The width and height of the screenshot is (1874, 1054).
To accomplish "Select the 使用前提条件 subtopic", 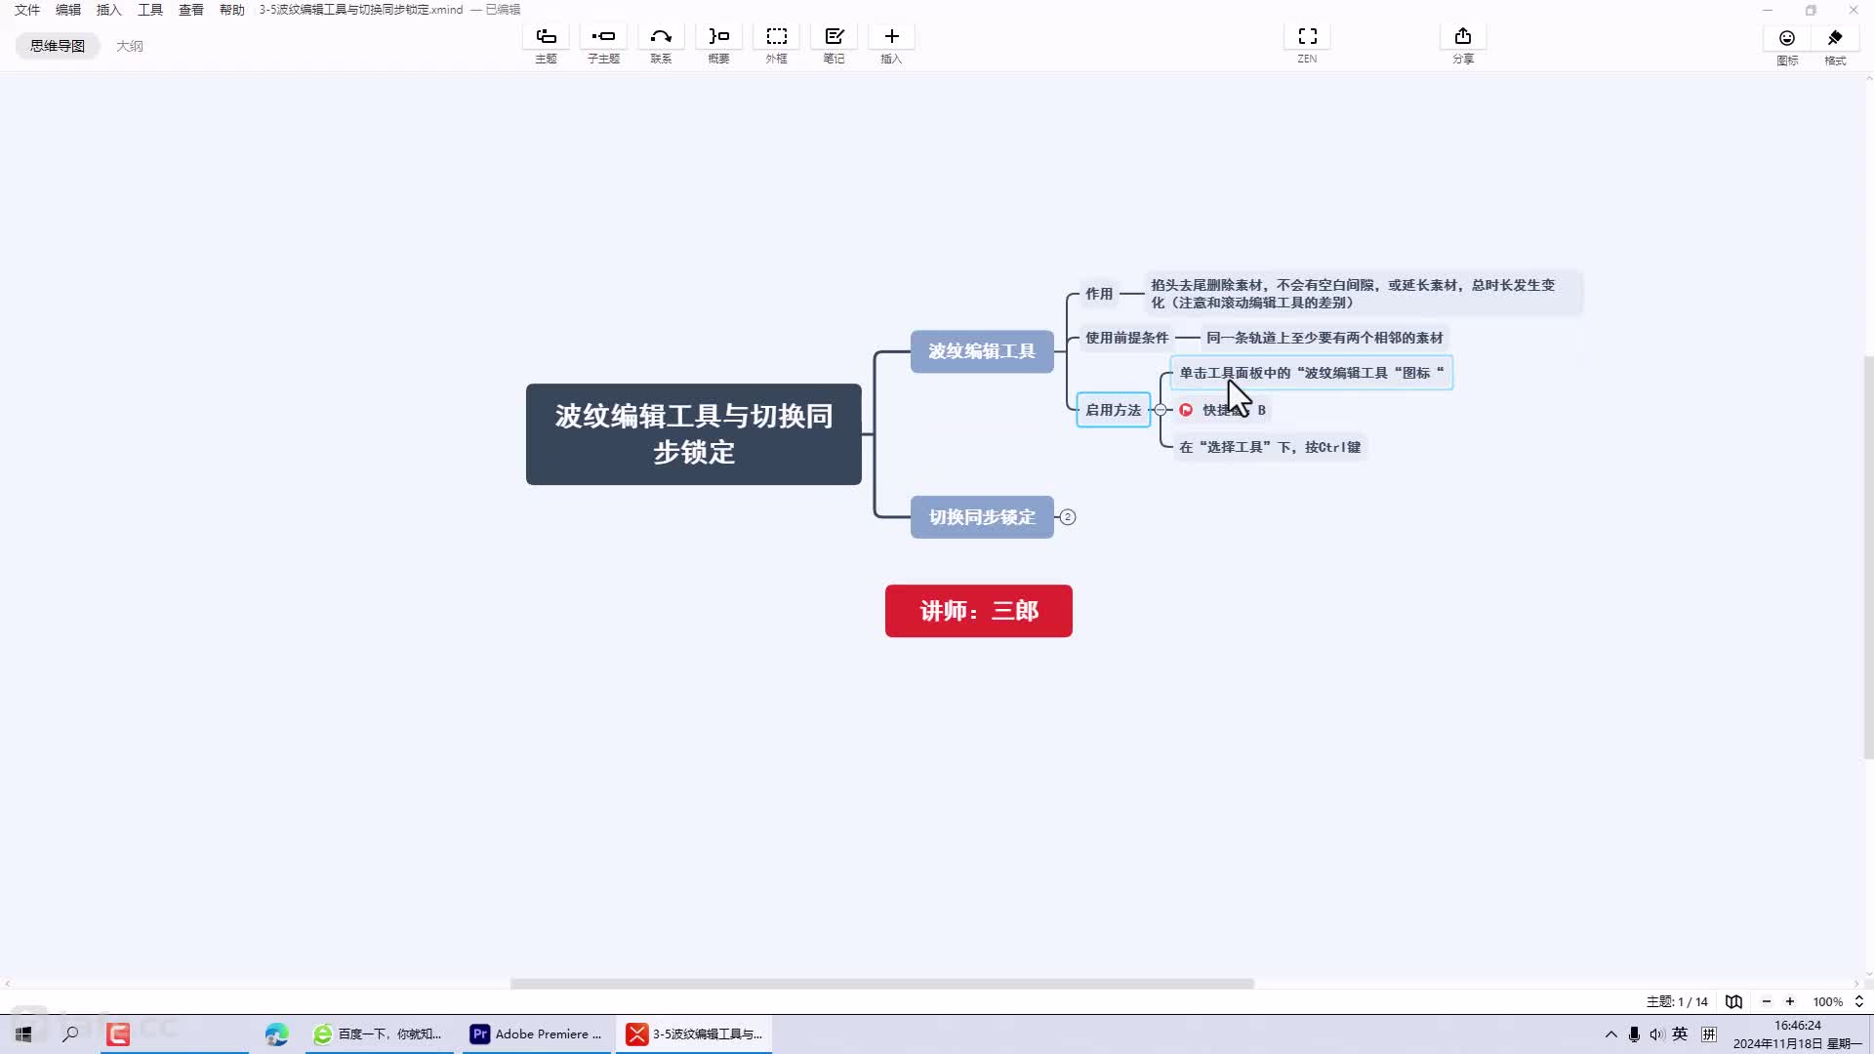I will [x=1126, y=338].
